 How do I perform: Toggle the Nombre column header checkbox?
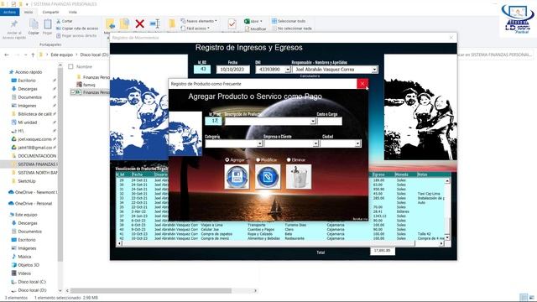pyautogui.click(x=70, y=66)
